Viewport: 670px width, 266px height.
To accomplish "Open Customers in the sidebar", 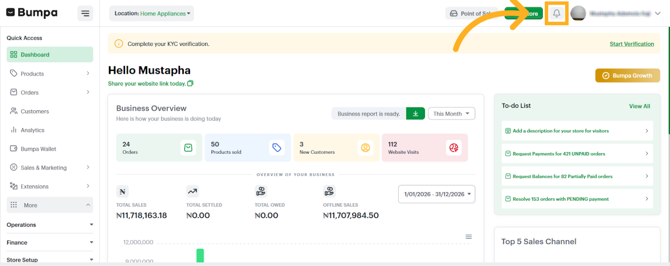I will pos(50,111).
